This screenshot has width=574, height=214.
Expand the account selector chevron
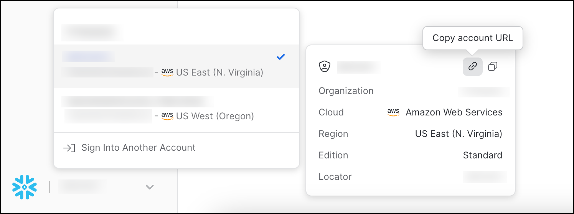[x=150, y=187]
